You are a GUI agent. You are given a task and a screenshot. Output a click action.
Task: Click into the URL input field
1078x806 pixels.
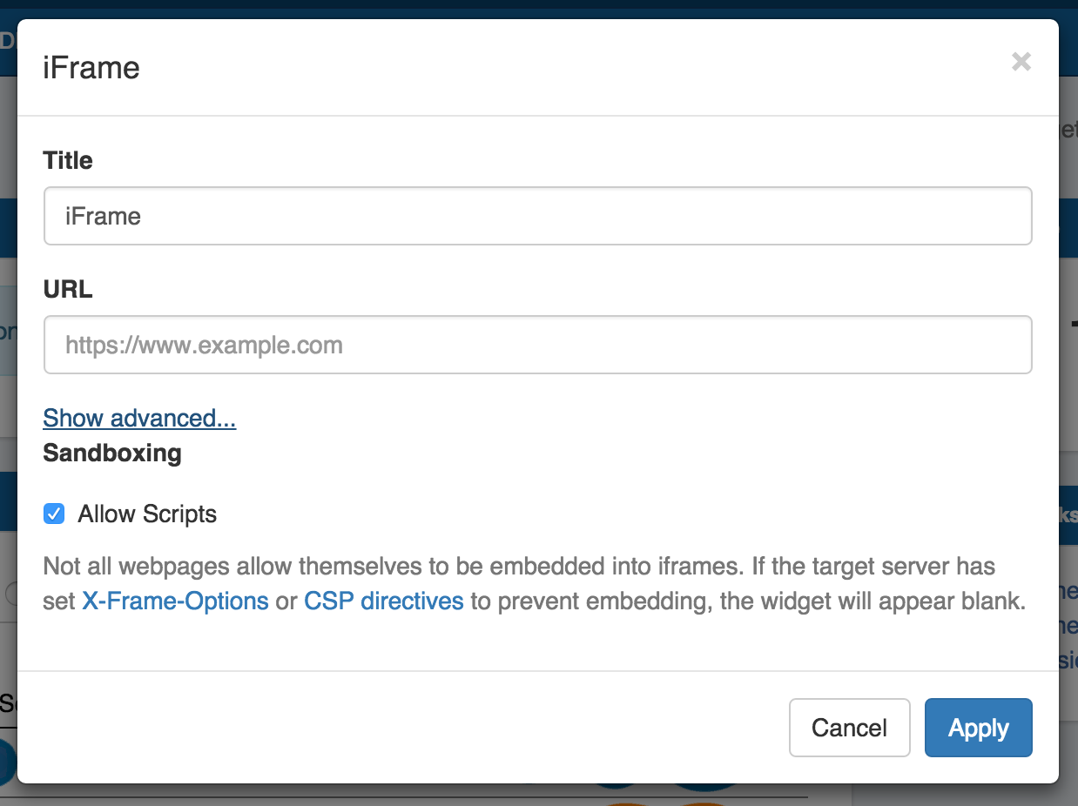[537, 346]
